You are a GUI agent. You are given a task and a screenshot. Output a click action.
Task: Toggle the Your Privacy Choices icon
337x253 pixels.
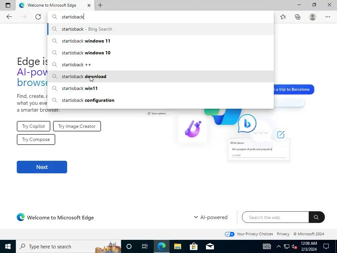pyautogui.click(x=229, y=234)
